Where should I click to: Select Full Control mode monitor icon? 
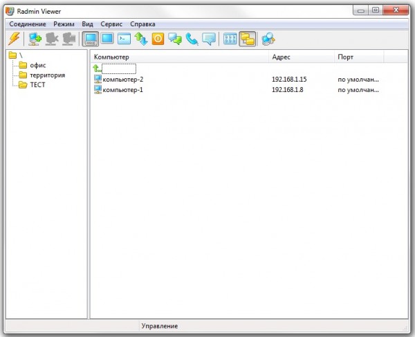tap(90, 39)
